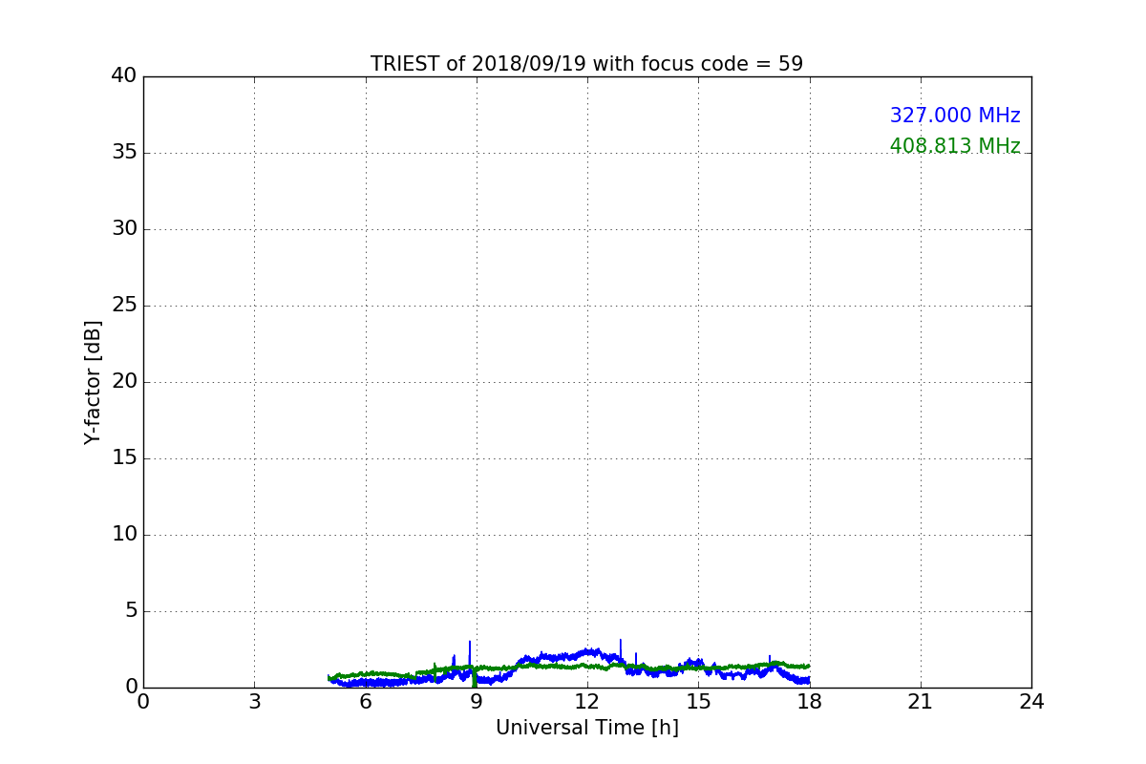Click the x-axis tick label 6
Screen dimensions: 1146x764
click(x=365, y=702)
